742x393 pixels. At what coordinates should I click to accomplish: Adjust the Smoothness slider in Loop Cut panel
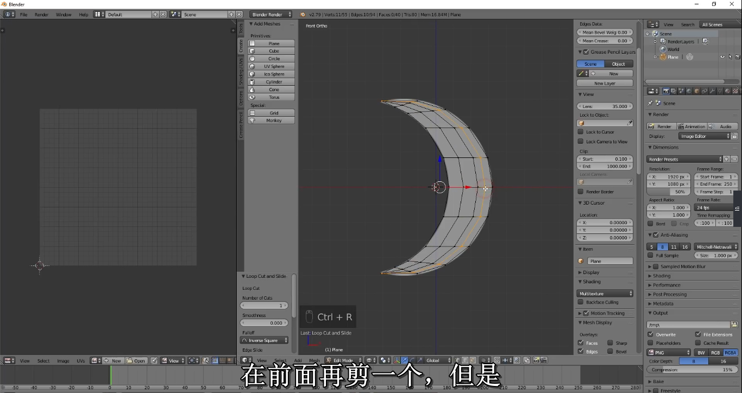265,323
